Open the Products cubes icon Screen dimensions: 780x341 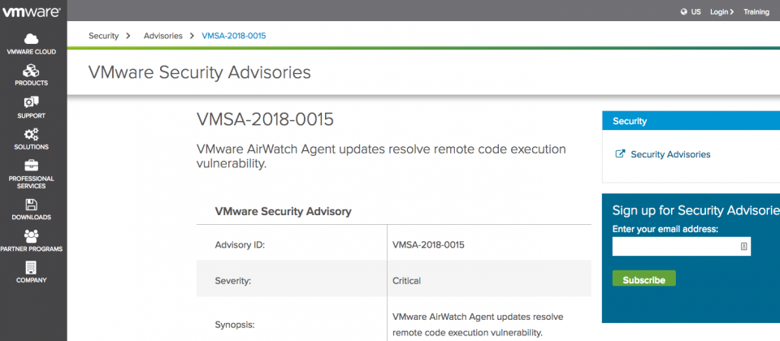[32, 71]
